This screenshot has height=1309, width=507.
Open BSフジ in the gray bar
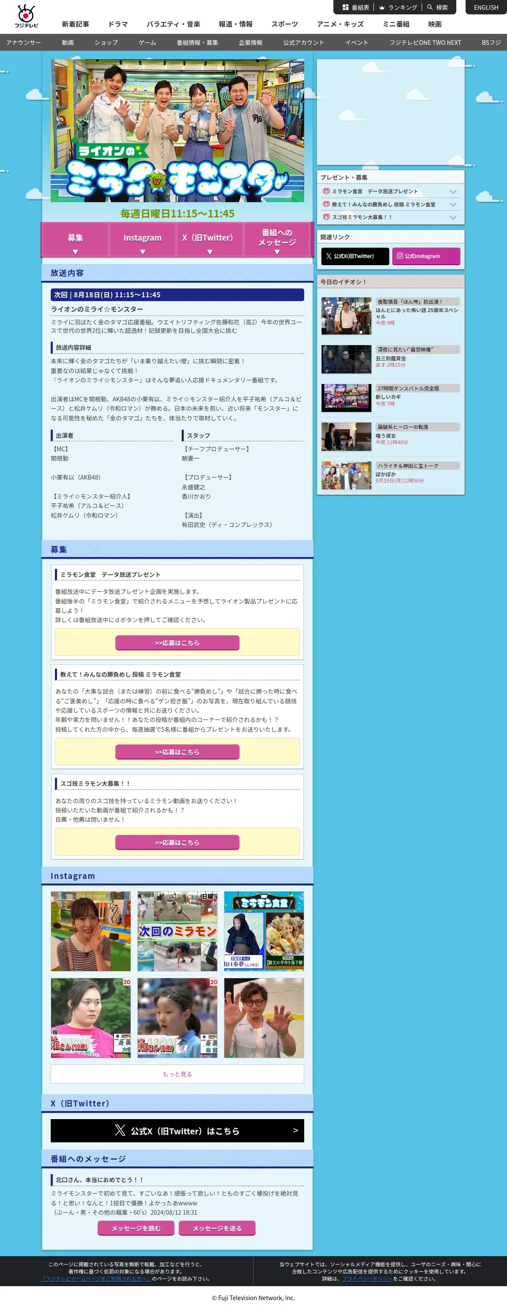[491, 42]
